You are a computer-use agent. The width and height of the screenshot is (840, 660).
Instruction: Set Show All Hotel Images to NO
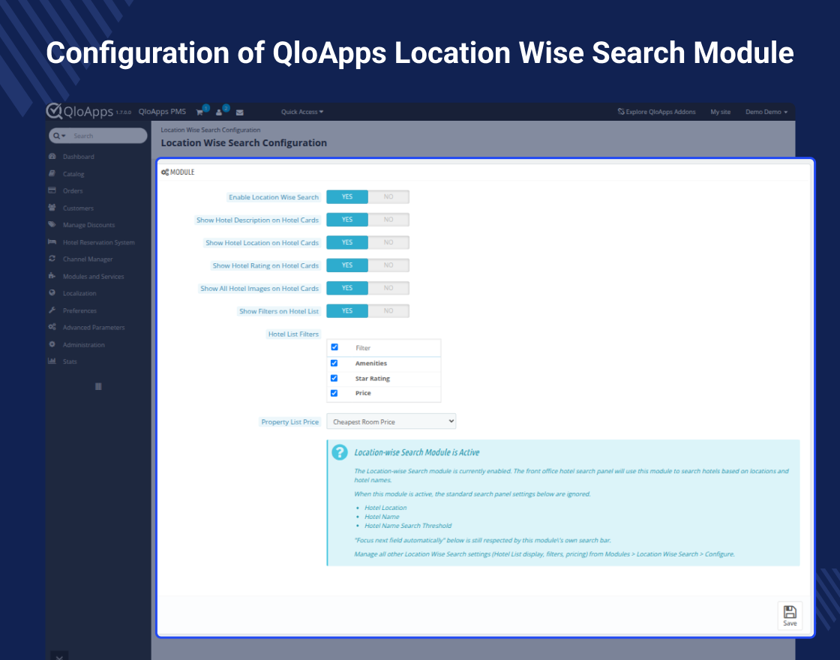(388, 288)
